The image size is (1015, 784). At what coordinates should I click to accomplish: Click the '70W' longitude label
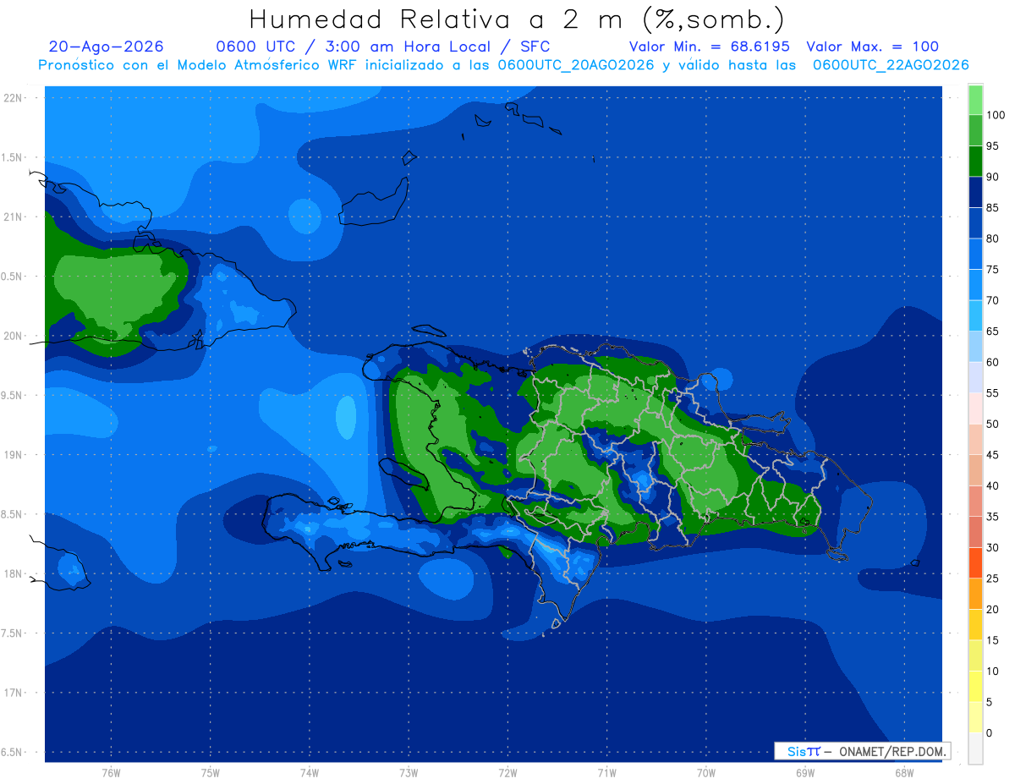point(706,773)
